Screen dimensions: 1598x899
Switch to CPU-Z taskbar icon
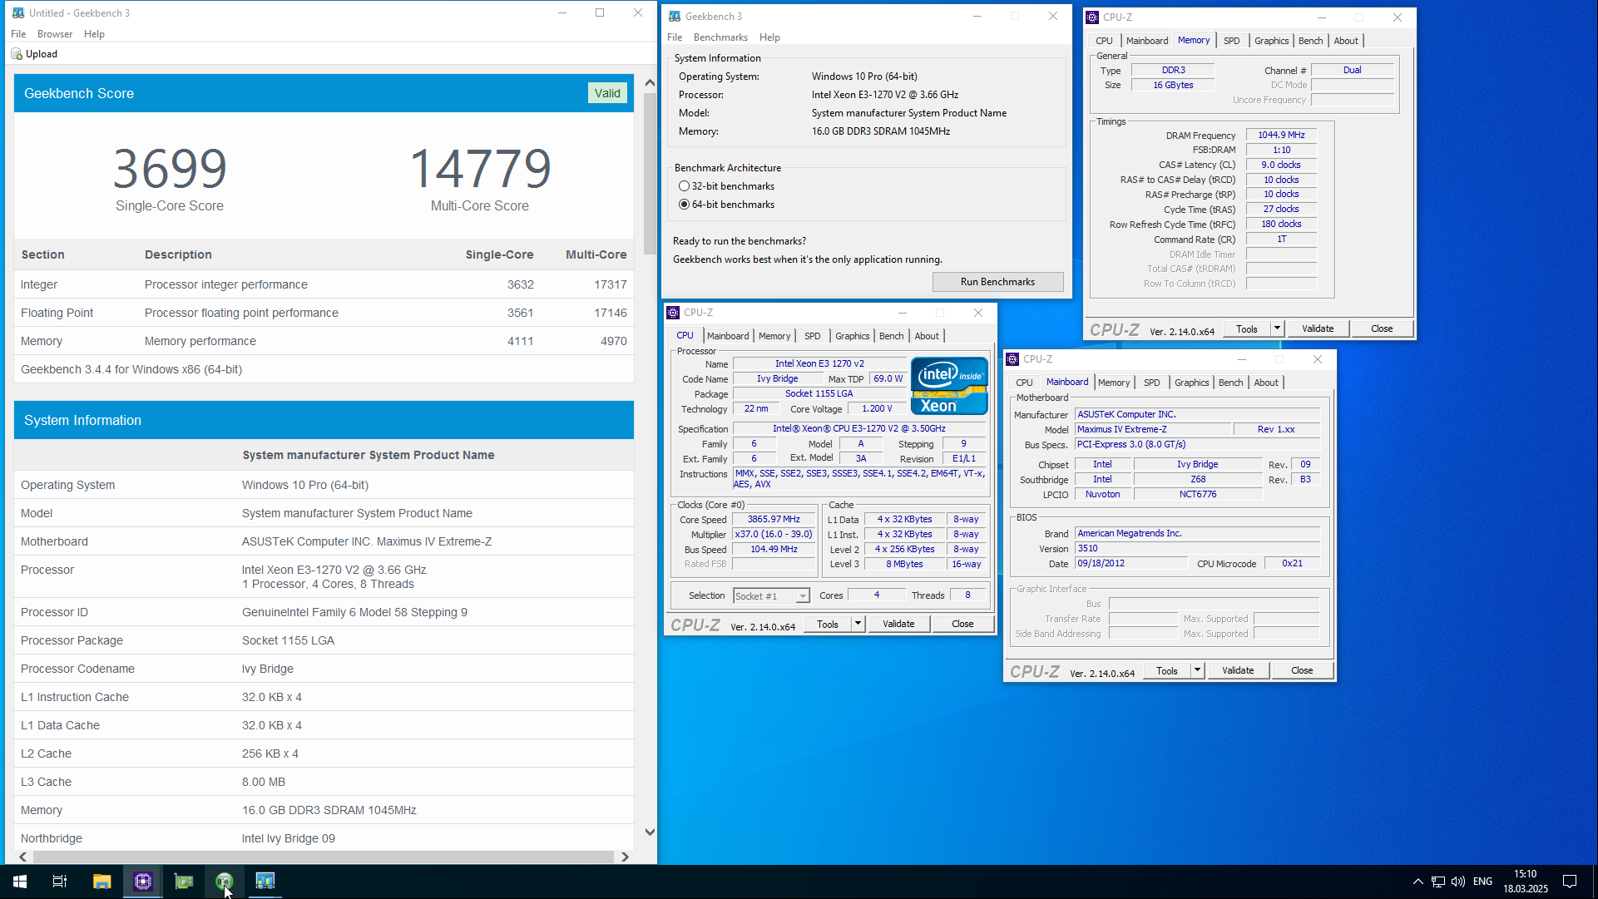pyautogui.click(x=143, y=882)
